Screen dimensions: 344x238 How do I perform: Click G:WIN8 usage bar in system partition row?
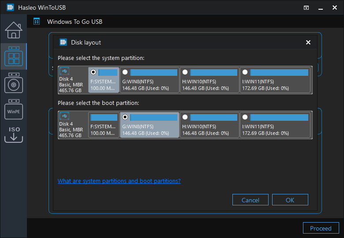153,72
